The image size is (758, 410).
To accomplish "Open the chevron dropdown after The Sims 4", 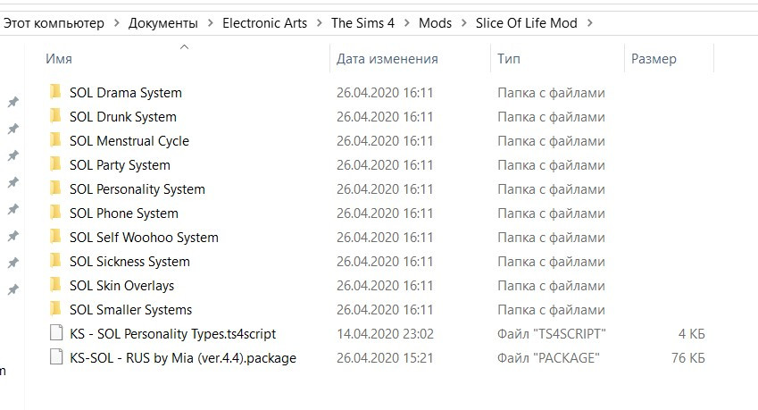I will click(x=406, y=22).
